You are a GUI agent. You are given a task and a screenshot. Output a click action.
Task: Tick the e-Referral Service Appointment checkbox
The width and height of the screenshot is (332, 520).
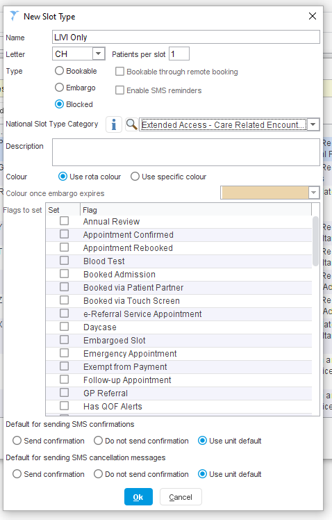tap(65, 314)
